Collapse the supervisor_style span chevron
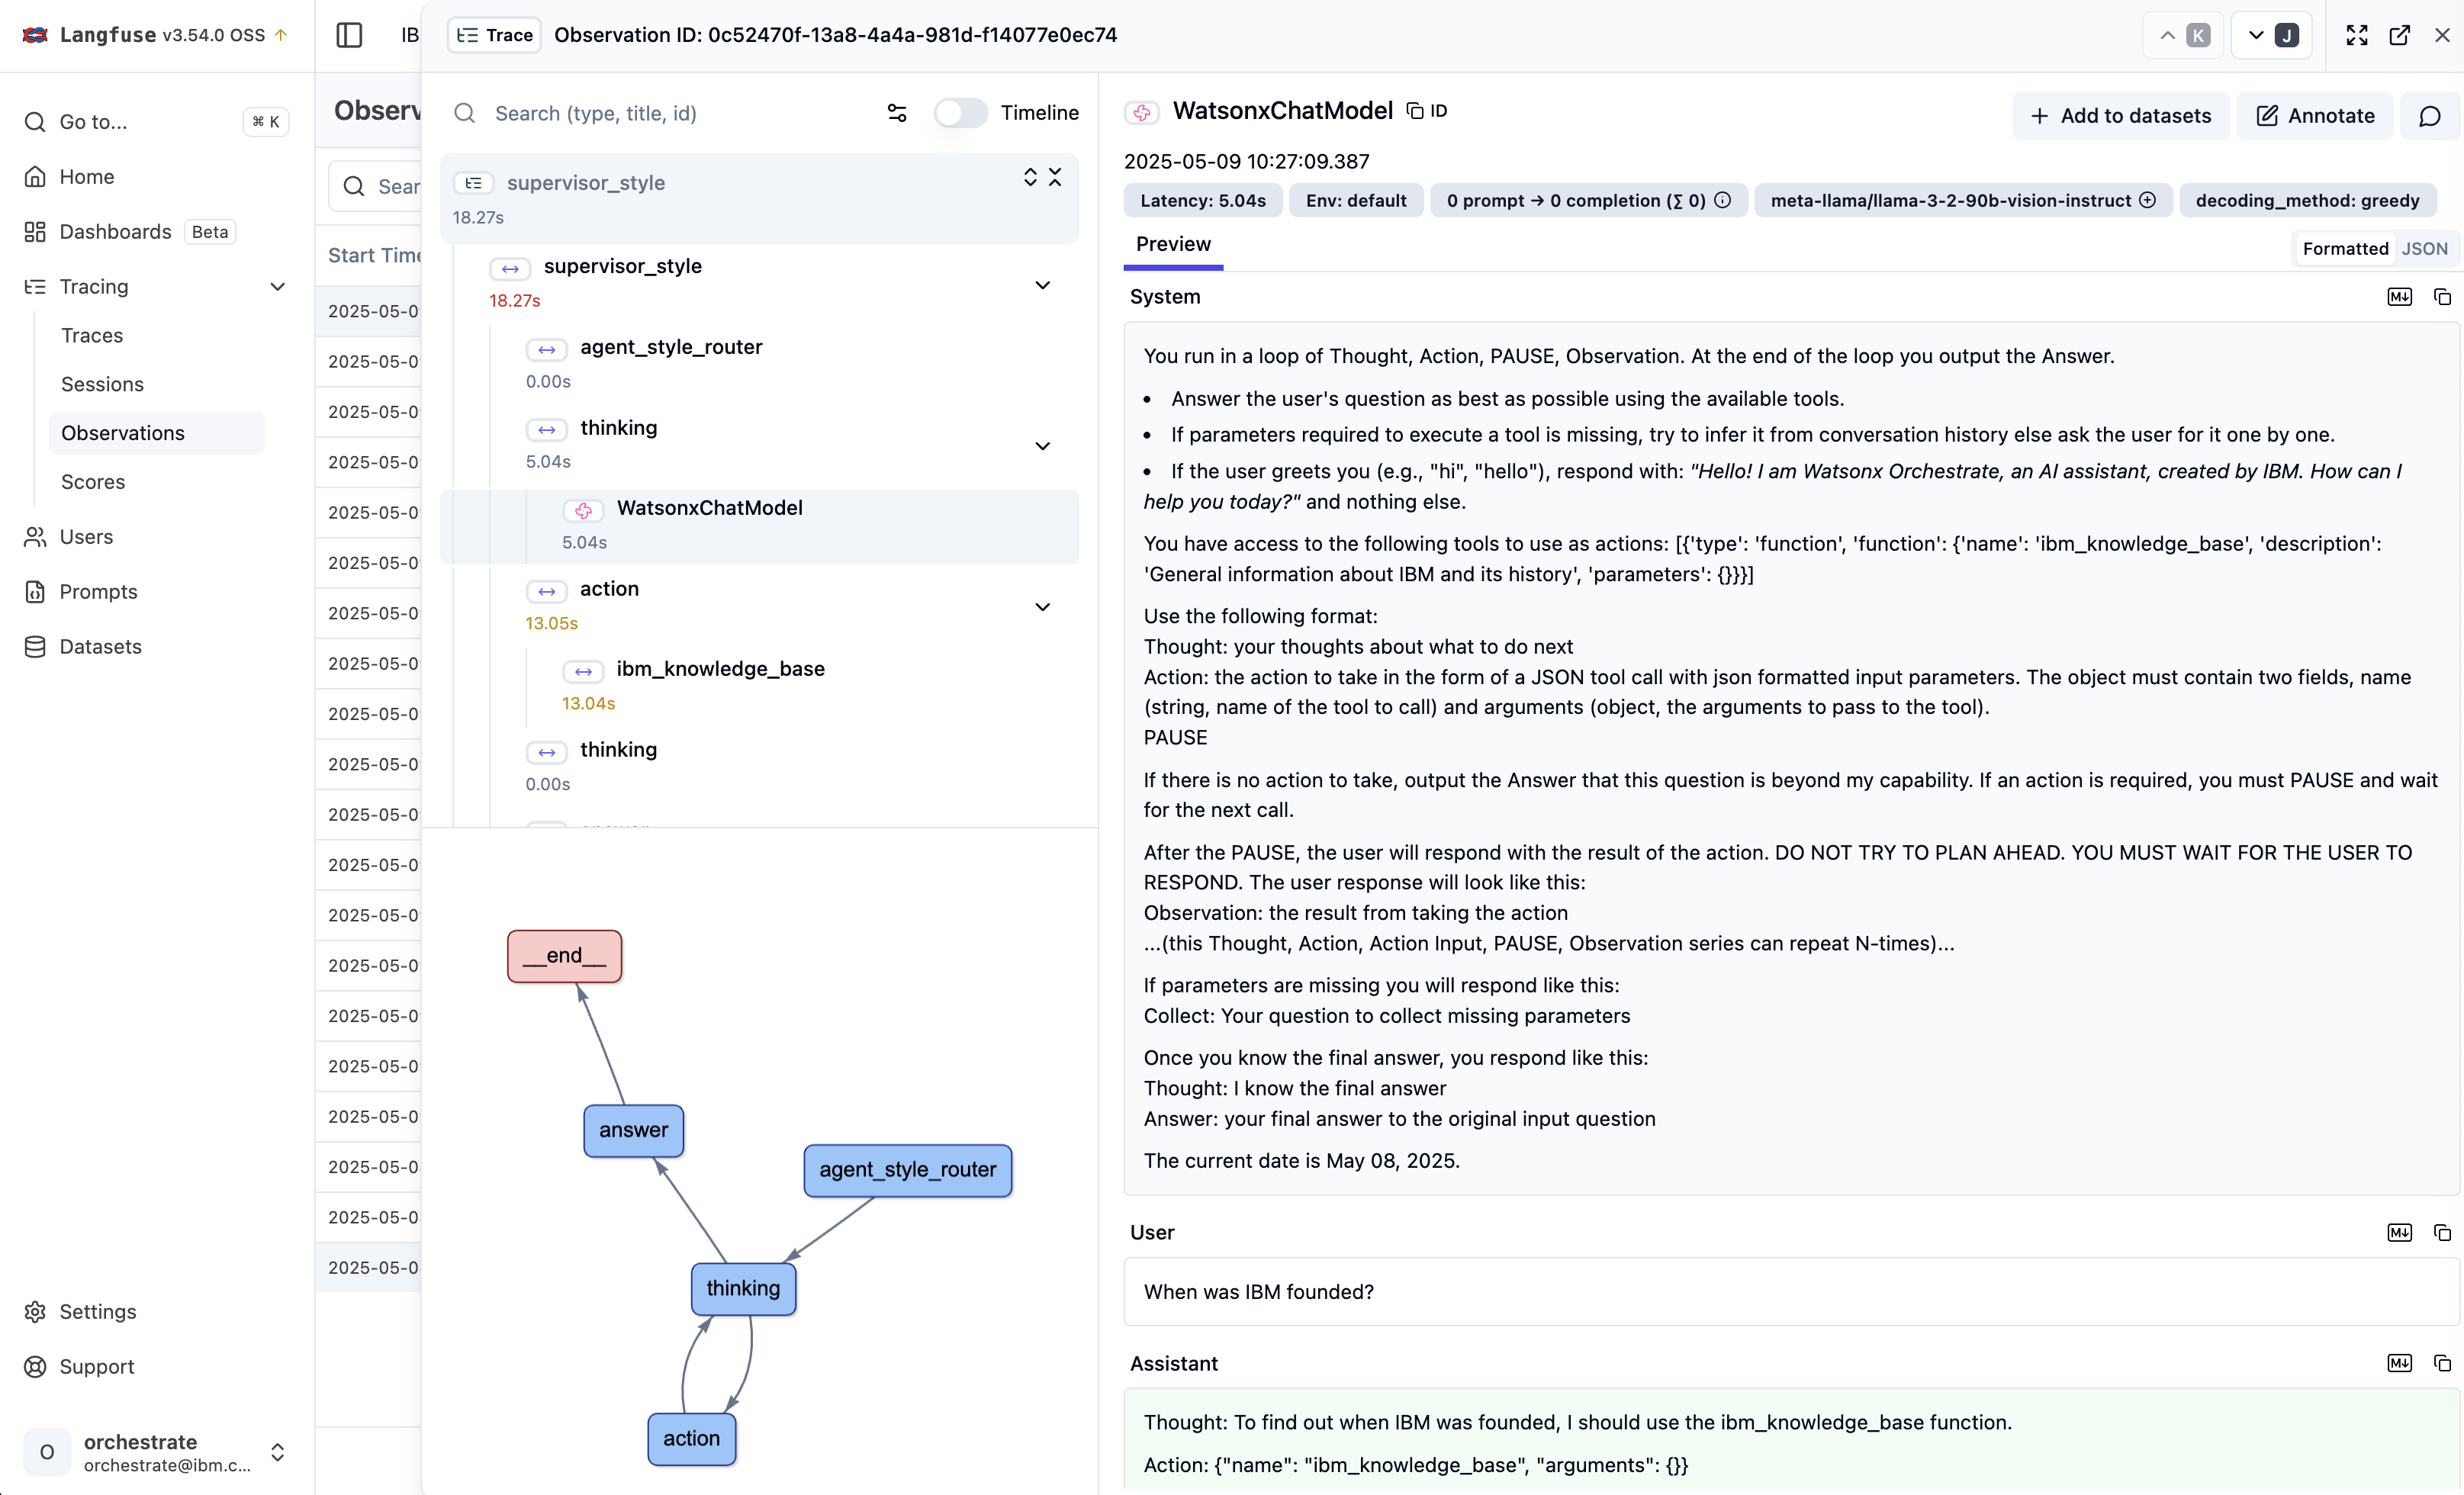 coord(1042,285)
